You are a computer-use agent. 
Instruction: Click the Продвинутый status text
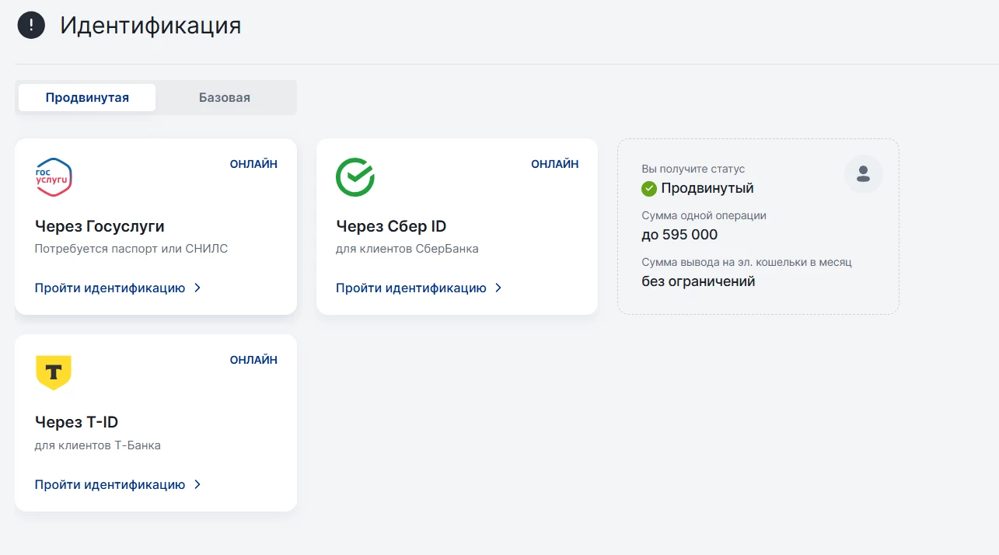[707, 188]
